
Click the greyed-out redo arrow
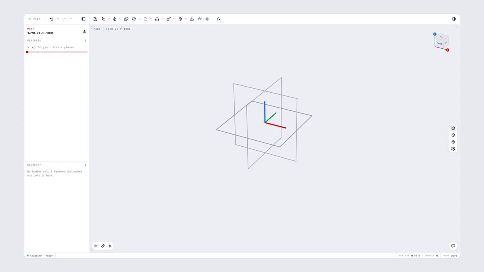[64, 19]
